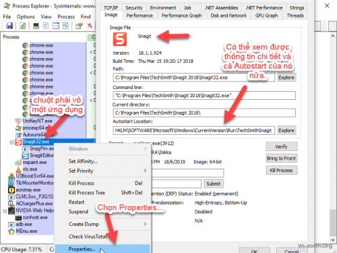Click the Save toolbar icon

coord(9,26)
